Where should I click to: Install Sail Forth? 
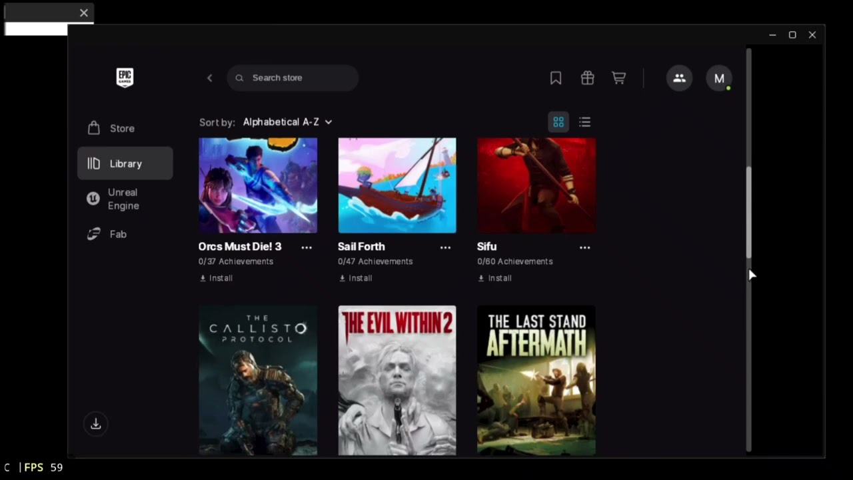click(x=355, y=278)
